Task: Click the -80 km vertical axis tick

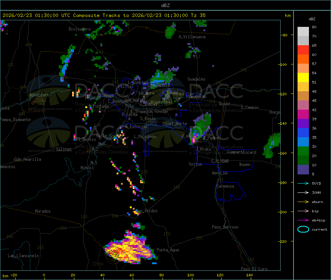Action: pos(284,35)
